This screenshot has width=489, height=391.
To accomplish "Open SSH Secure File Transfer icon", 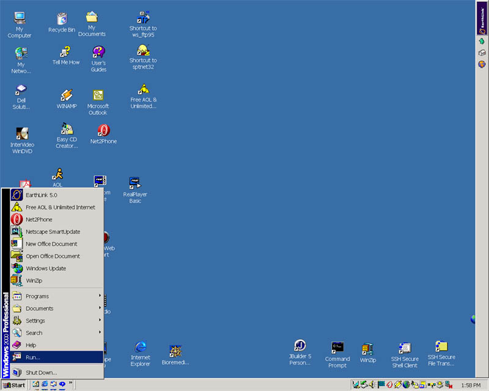I will pos(441,353).
